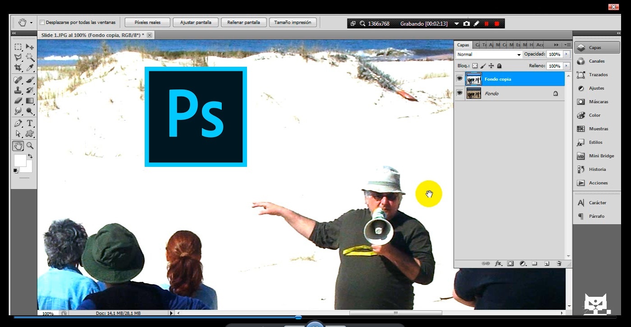Viewport: 631px width, 327px height.
Task: Reset default black and white colors
Action: (x=16, y=171)
